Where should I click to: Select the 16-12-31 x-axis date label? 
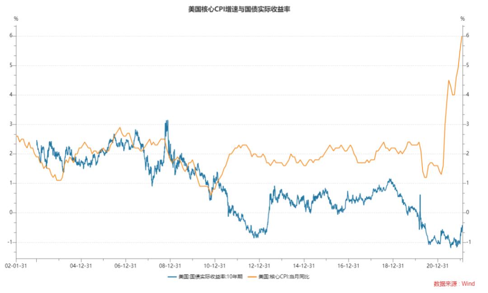coord(348,266)
